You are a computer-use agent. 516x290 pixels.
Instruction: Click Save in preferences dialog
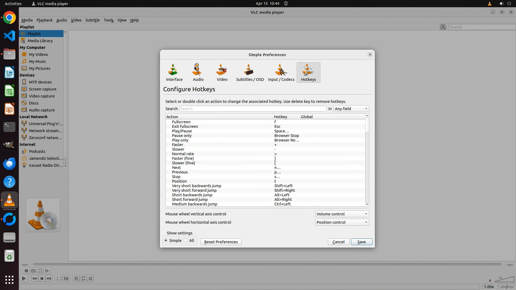(361, 242)
